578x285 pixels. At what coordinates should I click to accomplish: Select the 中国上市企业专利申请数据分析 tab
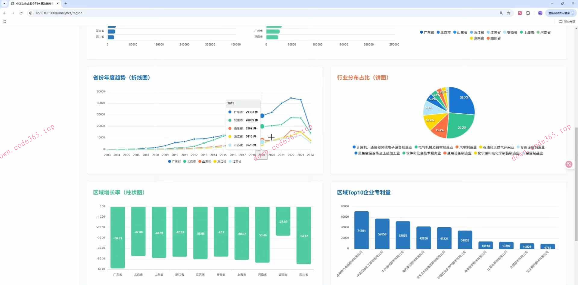click(33, 3)
